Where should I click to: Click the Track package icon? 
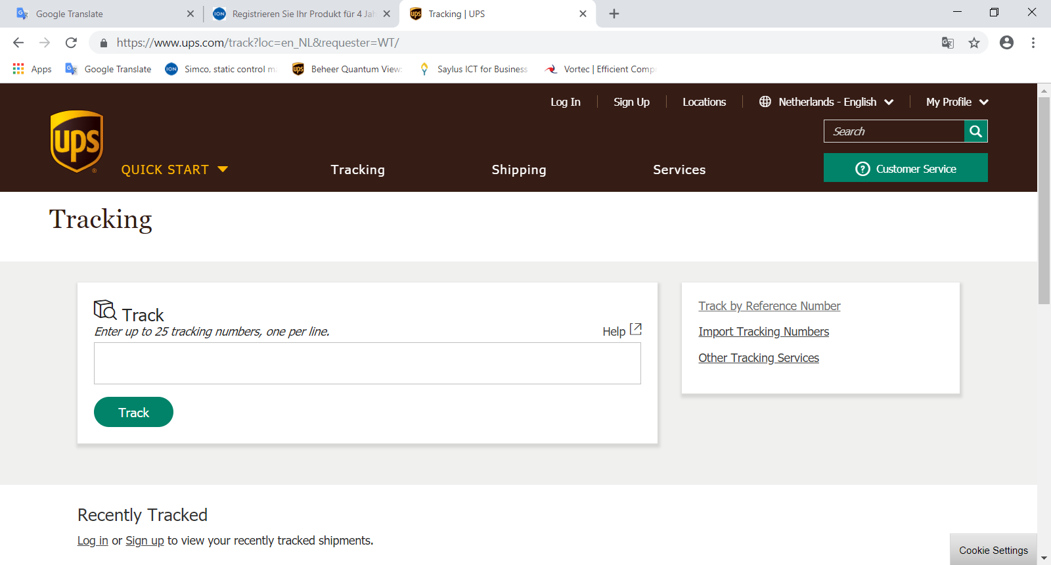click(x=105, y=309)
